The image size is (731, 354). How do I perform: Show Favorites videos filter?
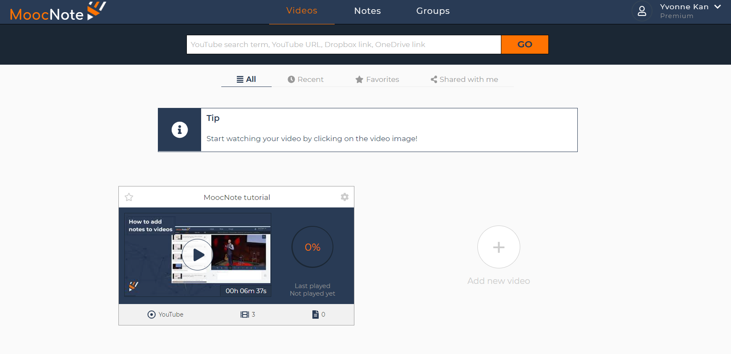[x=377, y=79]
